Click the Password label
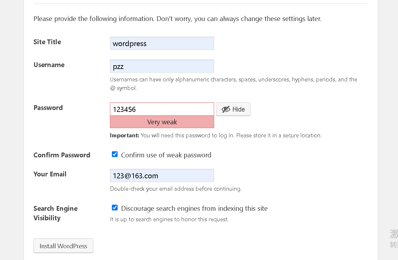This screenshot has width=398, height=260. 48,108
